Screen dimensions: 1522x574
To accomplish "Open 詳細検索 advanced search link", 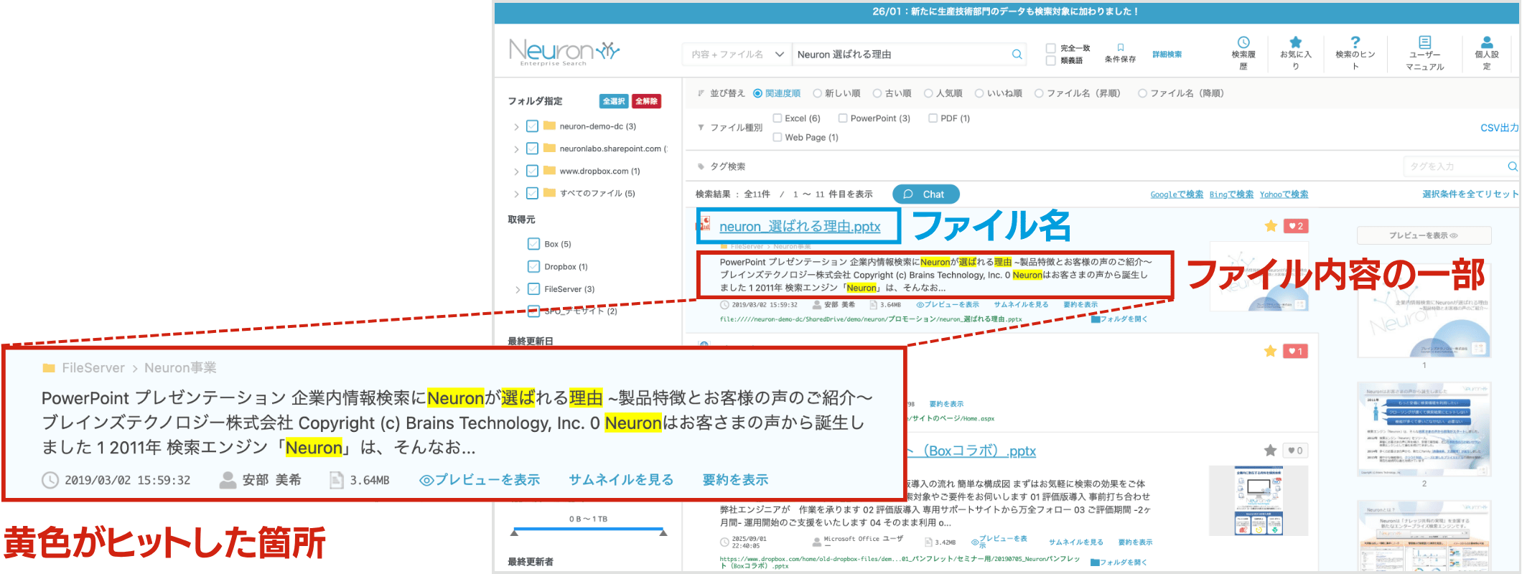I will [x=1167, y=55].
